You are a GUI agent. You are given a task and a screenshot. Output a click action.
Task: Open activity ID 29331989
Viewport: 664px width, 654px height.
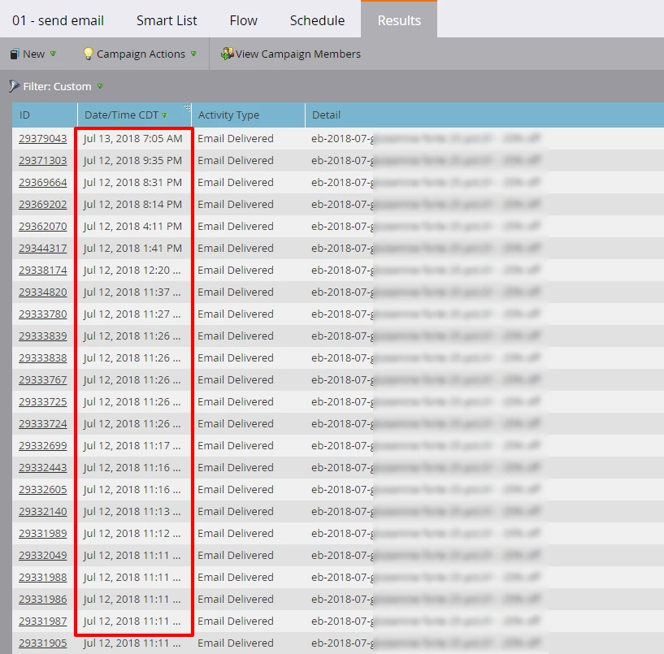[43, 534]
